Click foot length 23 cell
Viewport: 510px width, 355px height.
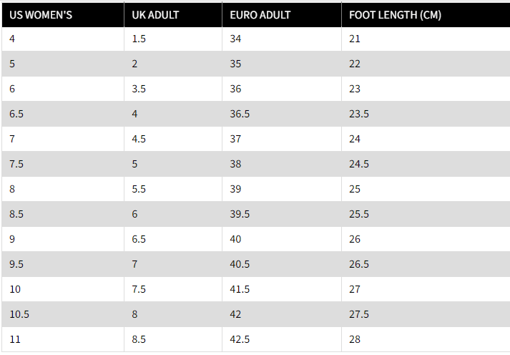coord(426,89)
